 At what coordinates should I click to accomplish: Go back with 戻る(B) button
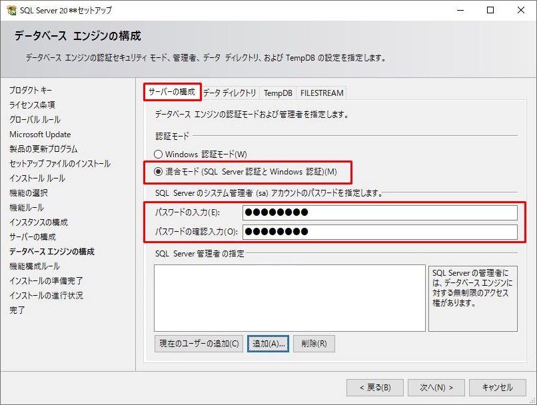[375, 388]
